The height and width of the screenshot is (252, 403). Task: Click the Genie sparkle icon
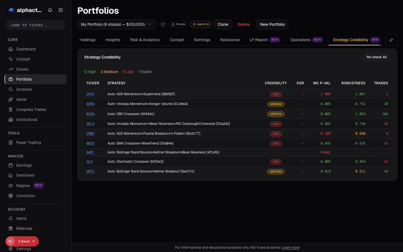(x=11, y=99)
